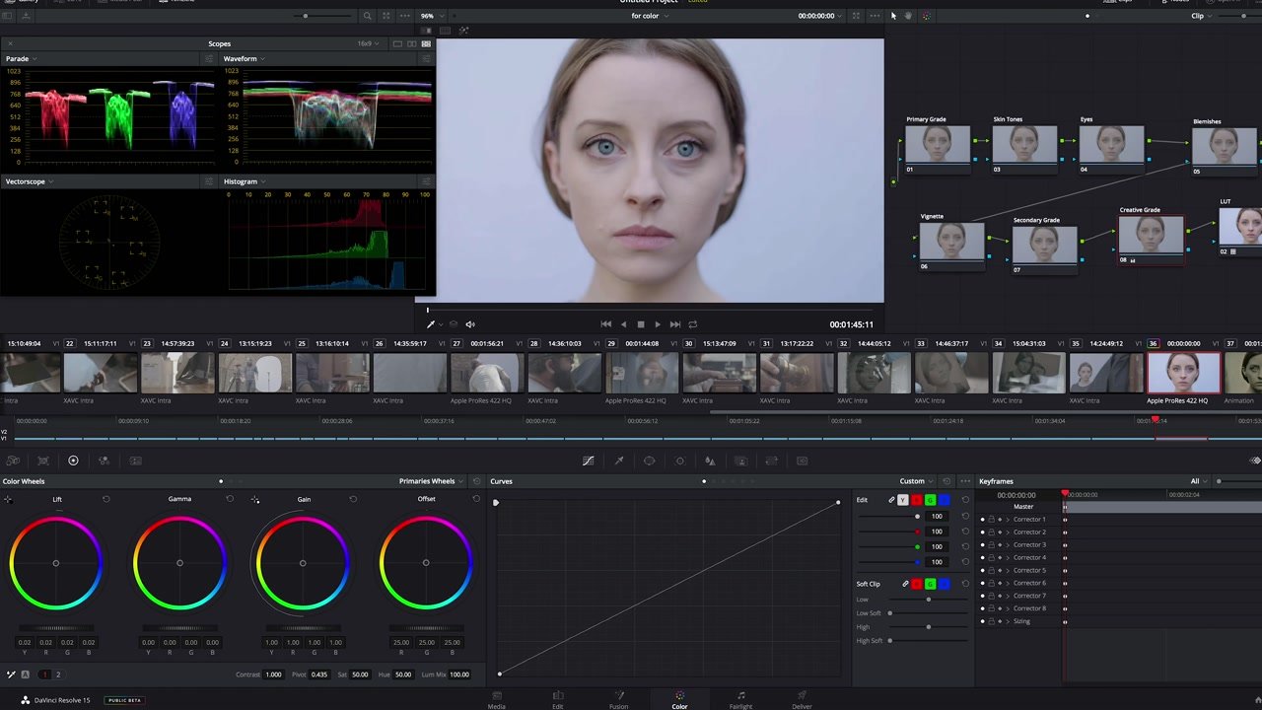Open the Tracker palette
The height and width of the screenshot is (710, 1262).
(x=680, y=461)
